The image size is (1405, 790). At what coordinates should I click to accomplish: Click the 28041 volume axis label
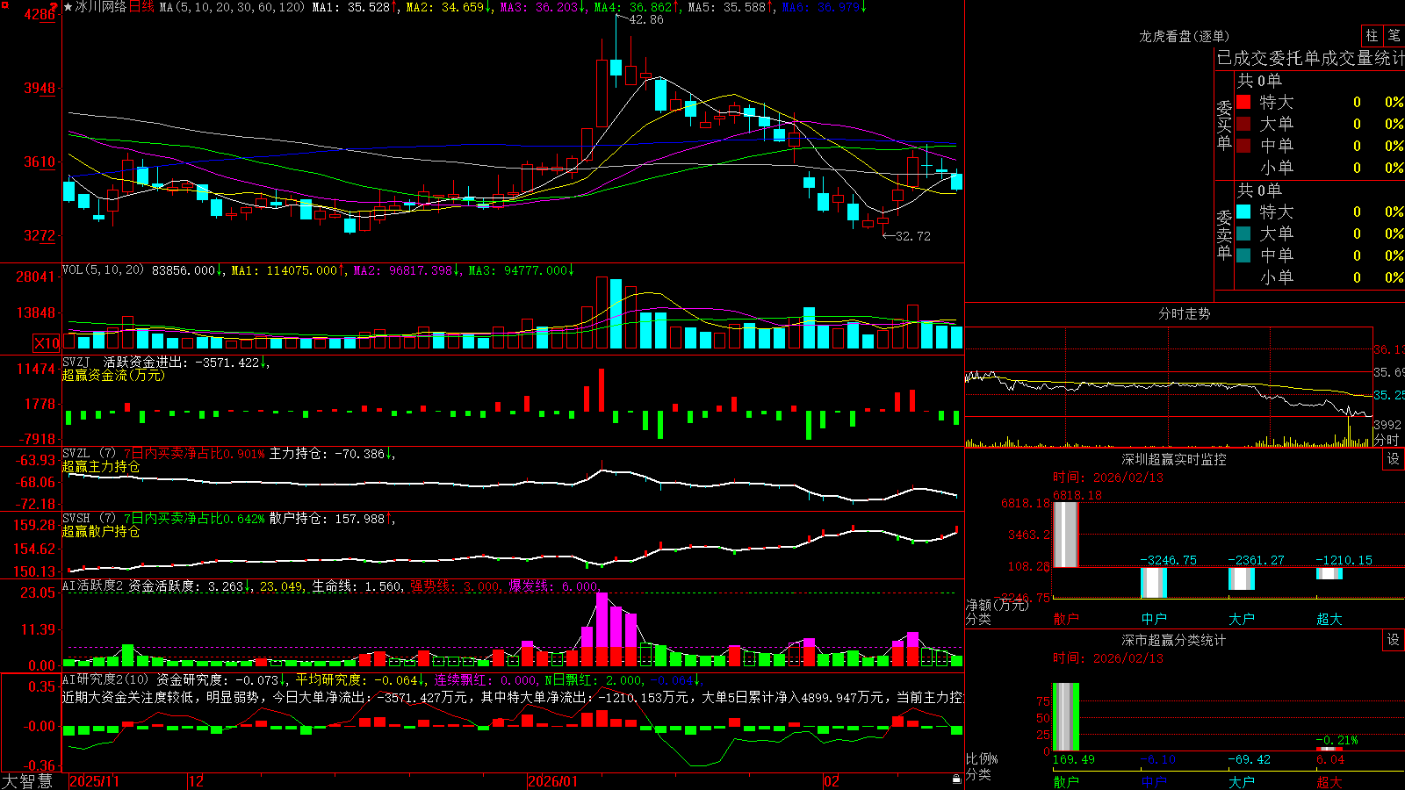click(x=35, y=276)
